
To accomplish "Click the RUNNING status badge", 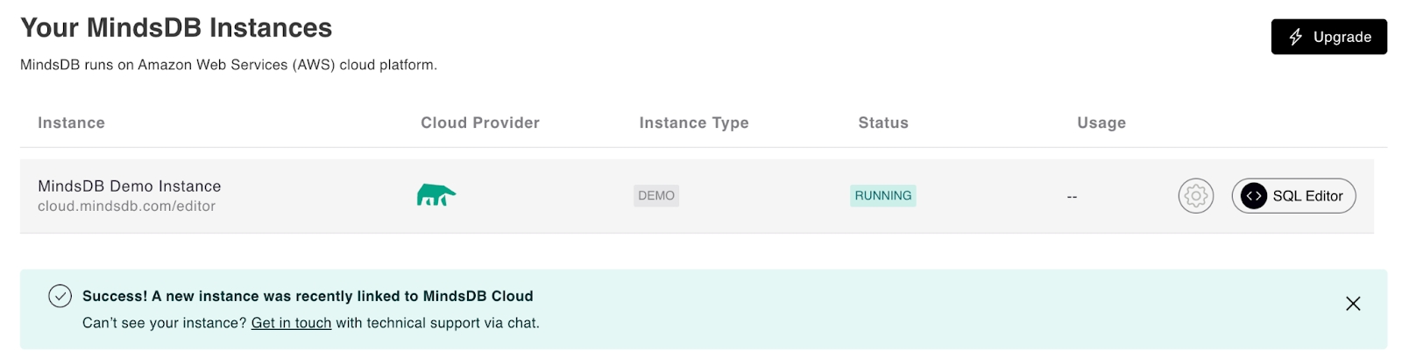I will point(882,196).
